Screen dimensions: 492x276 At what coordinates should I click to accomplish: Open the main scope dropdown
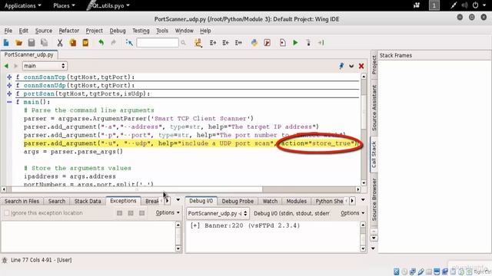(x=45, y=66)
